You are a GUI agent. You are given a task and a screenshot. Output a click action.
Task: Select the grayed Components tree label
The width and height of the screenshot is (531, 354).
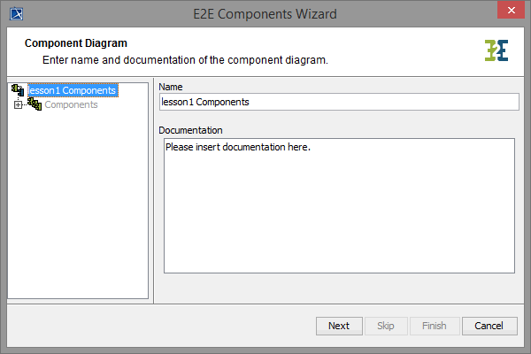(71, 104)
